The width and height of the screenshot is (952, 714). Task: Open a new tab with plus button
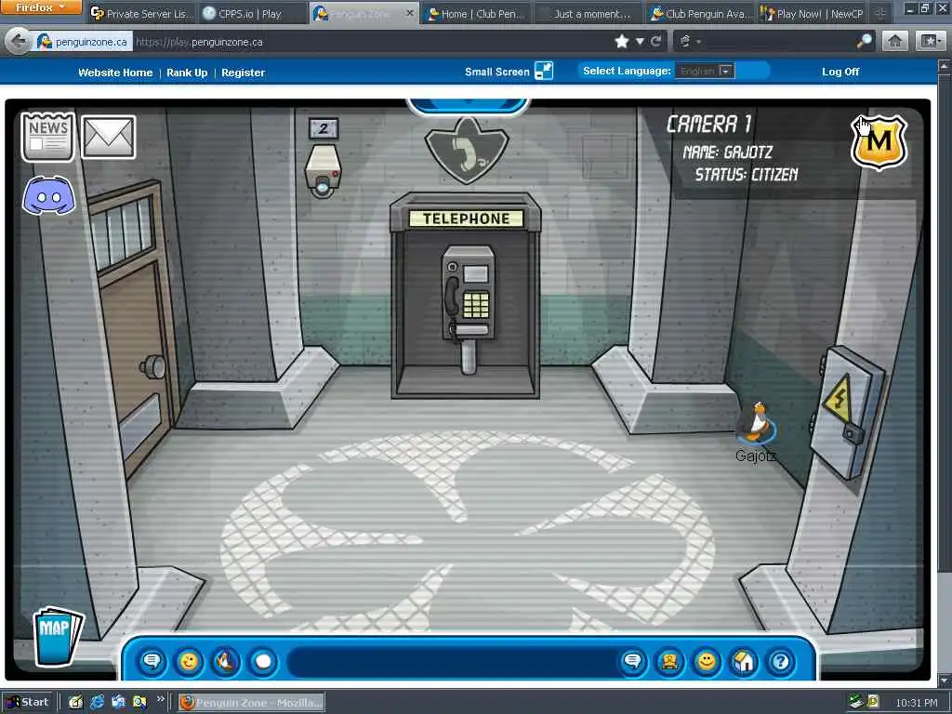point(880,13)
